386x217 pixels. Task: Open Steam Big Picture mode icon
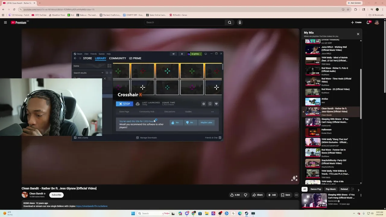[x=206, y=54]
